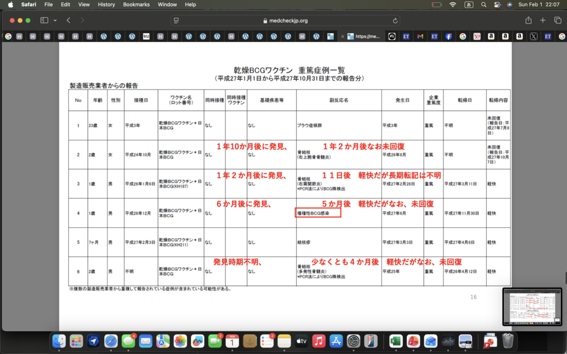This screenshot has height=354, width=567.
Task: Open the Japanese input source menu
Action: point(468,4)
